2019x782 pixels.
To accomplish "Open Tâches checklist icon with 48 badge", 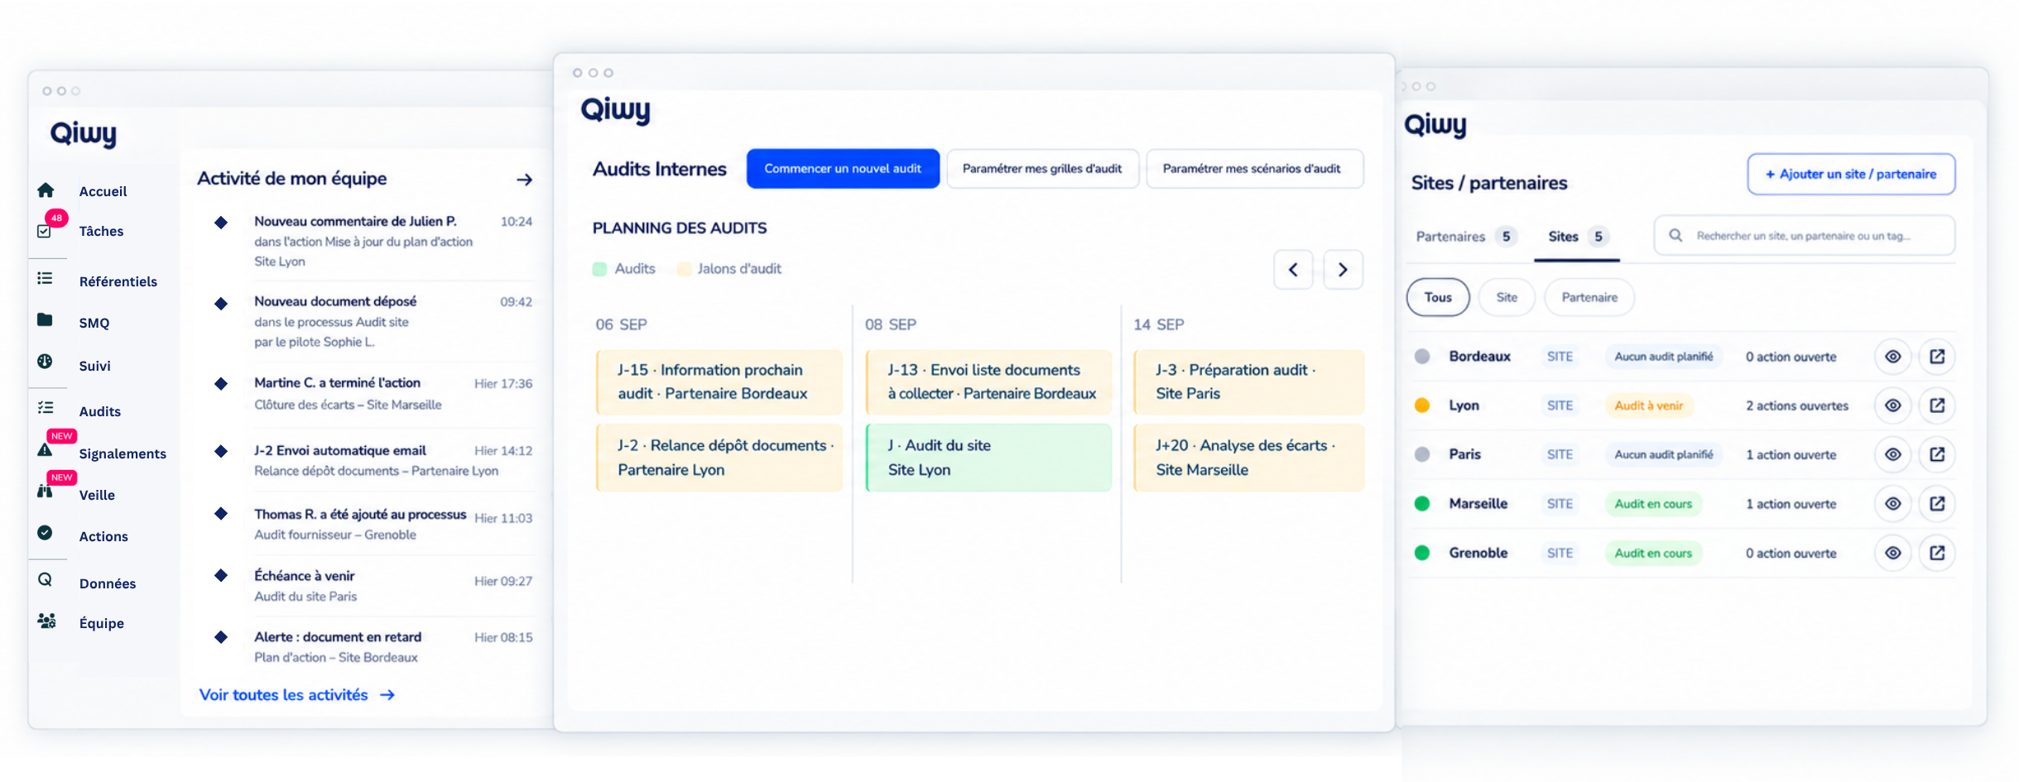I will [x=46, y=229].
